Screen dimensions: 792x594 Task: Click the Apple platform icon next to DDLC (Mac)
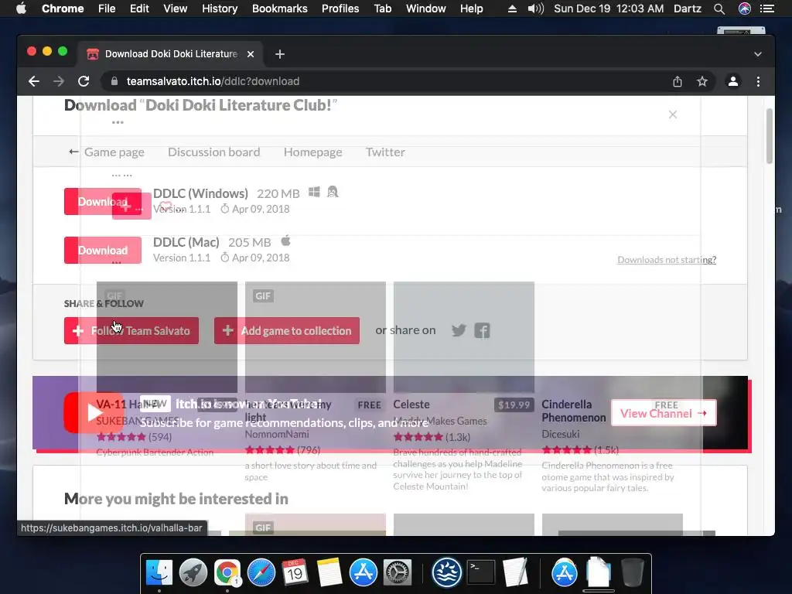(x=286, y=241)
